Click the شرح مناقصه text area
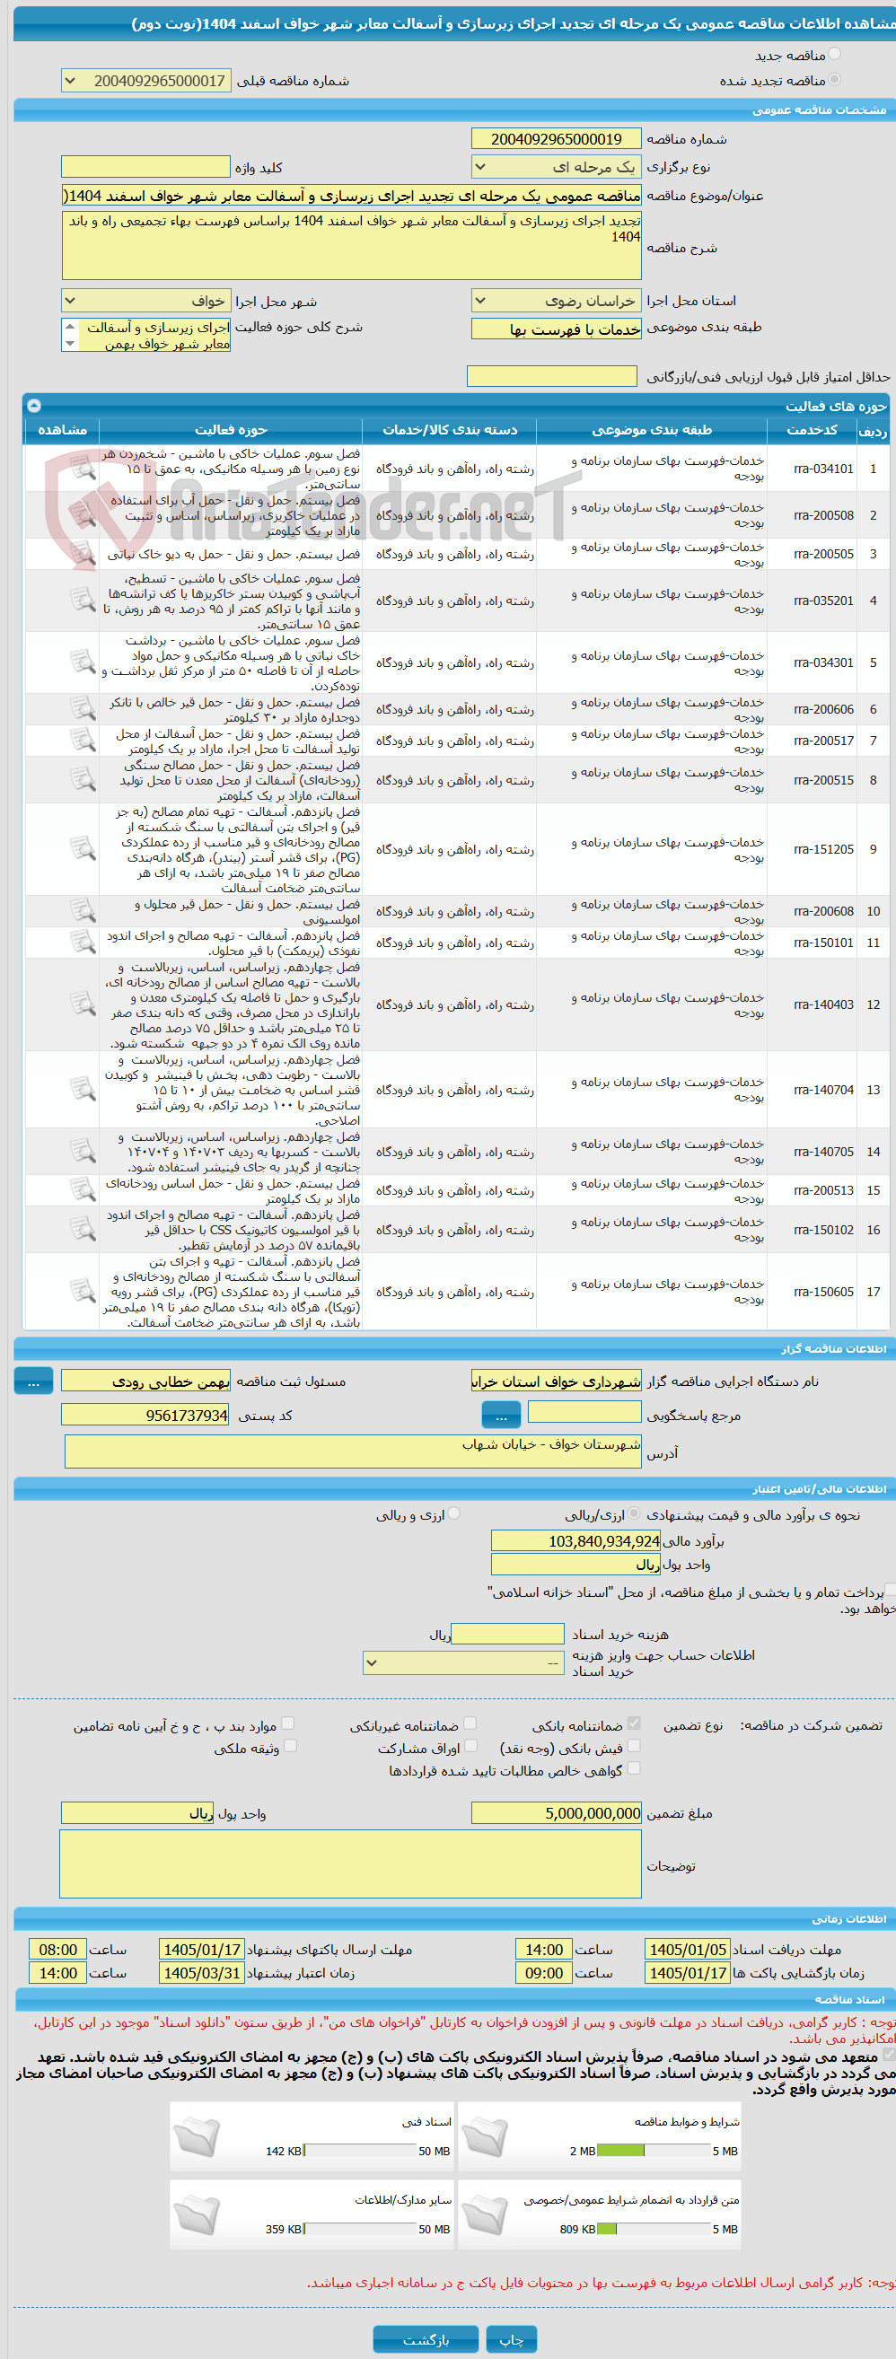 (352, 245)
